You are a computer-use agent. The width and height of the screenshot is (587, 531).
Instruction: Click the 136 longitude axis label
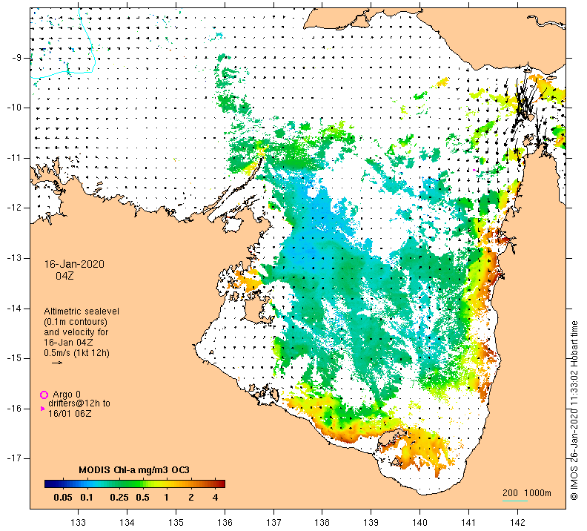point(225,522)
